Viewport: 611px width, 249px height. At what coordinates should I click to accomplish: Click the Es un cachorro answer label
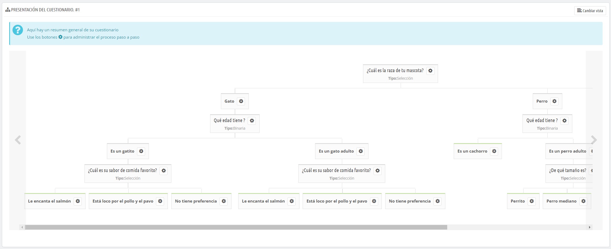pyautogui.click(x=472, y=151)
